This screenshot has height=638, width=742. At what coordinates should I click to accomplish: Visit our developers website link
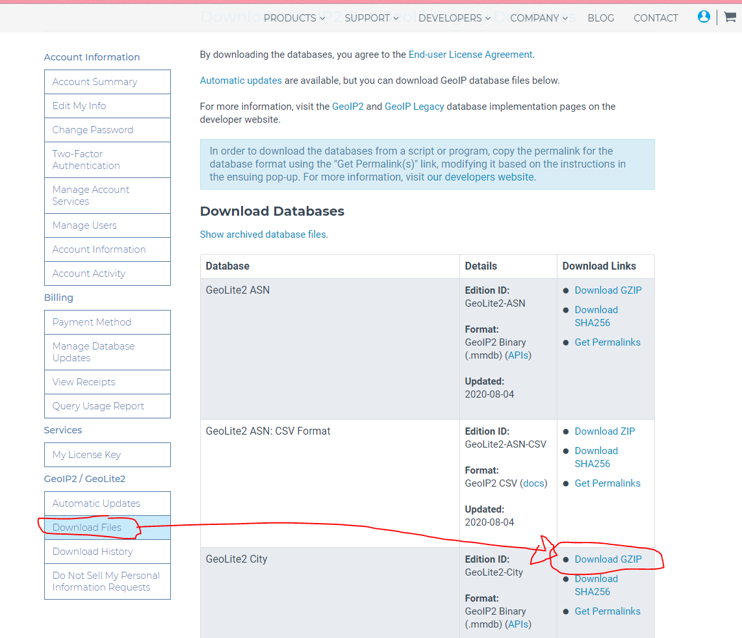481,177
